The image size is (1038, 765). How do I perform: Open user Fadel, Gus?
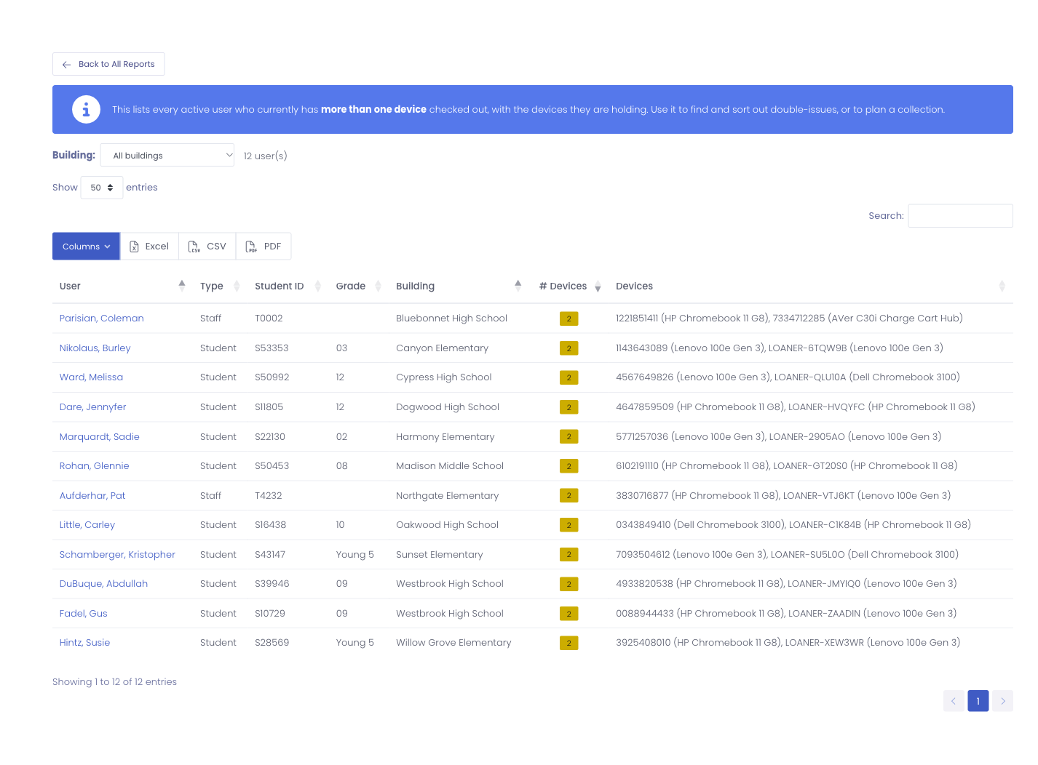[x=84, y=614]
